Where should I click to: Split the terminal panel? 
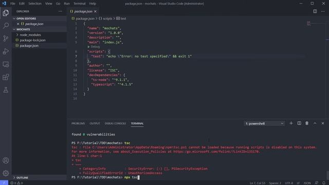tap(299, 123)
